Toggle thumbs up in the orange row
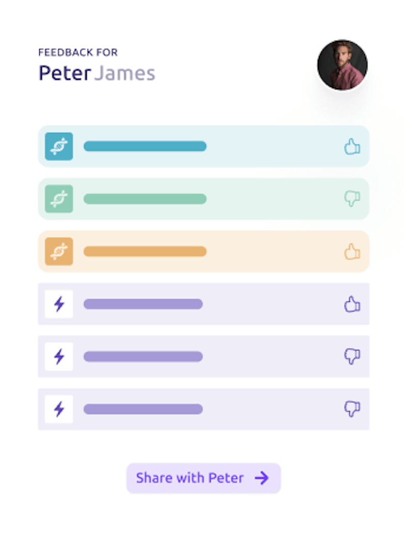Screen dimensions: 408x536 coord(352,252)
